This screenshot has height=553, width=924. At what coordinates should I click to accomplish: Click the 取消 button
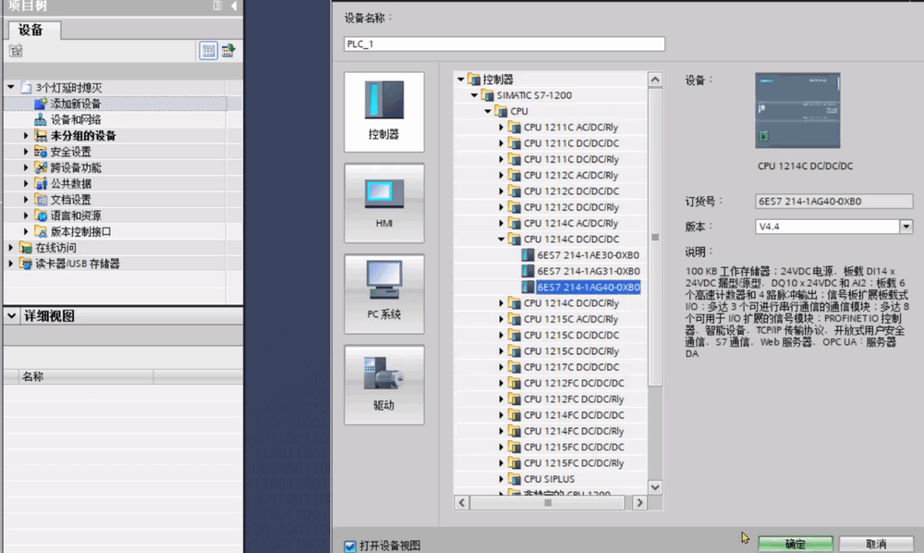click(876, 544)
